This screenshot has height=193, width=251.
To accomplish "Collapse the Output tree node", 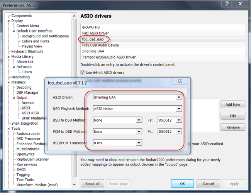I will click(x=14, y=98).
